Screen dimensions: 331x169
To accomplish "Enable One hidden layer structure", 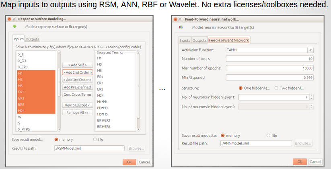I will [241, 88].
